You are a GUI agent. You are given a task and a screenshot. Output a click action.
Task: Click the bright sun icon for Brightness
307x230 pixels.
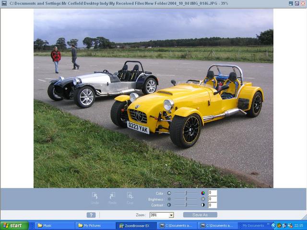pos(203,199)
